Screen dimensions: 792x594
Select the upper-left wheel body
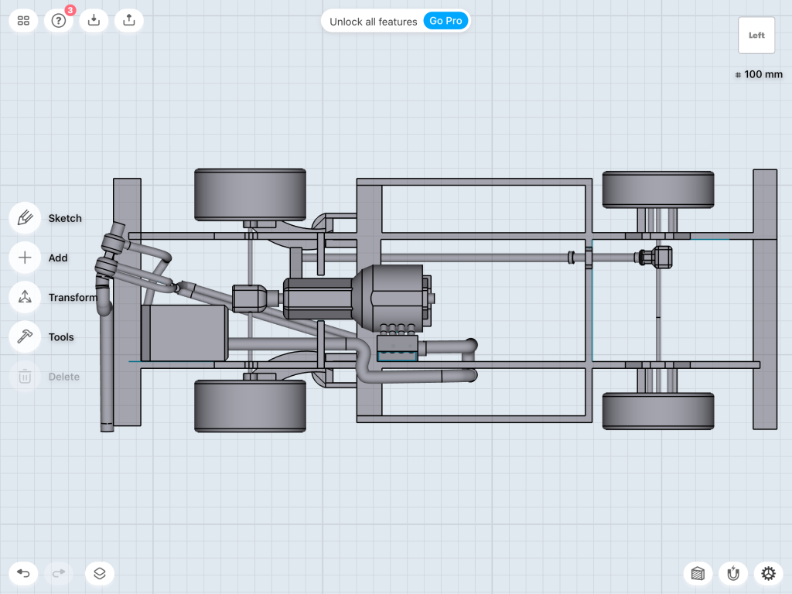(250, 193)
